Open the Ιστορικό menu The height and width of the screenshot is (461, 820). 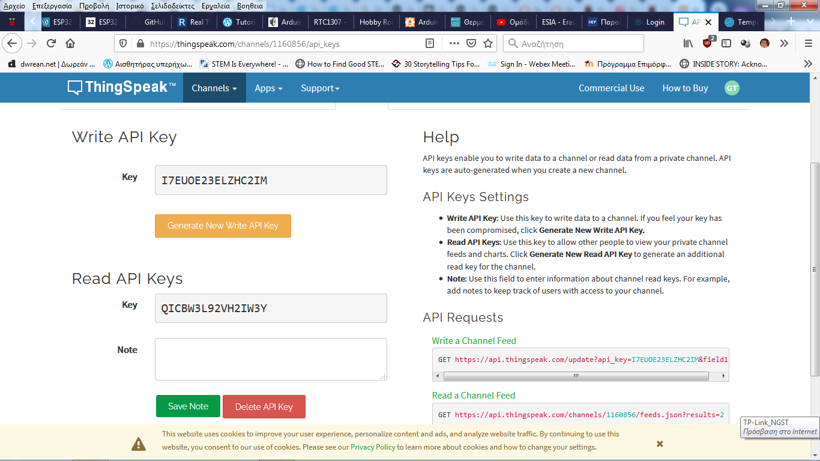click(130, 5)
